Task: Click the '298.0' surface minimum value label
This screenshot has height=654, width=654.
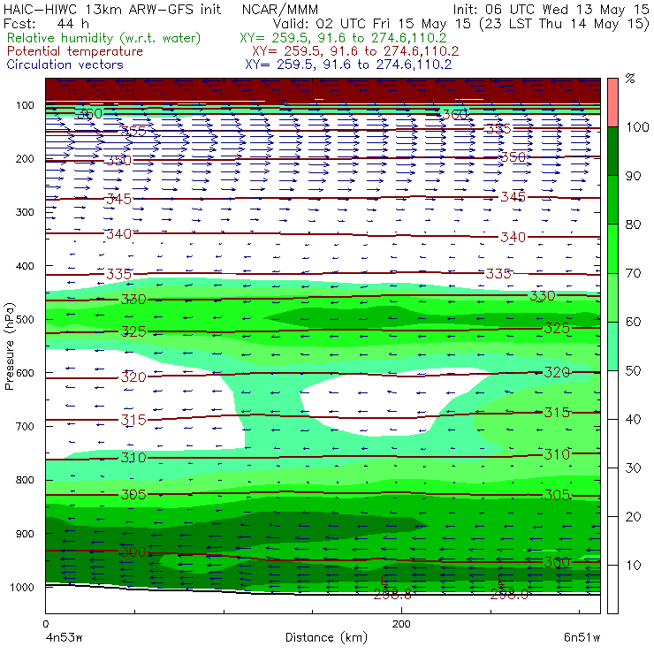Action: [x=509, y=594]
